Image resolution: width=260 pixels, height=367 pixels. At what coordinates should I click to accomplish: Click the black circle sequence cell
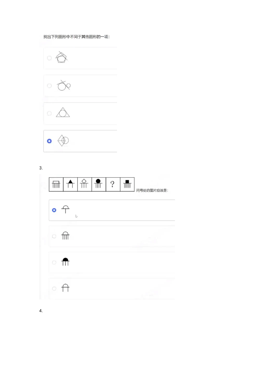[x=99, y=184]
